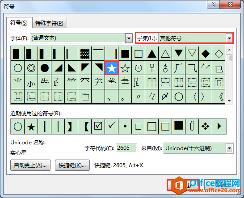Open the font dropdown arrow
The height and width of the screenshot is (198, 244).
[129, 38]
